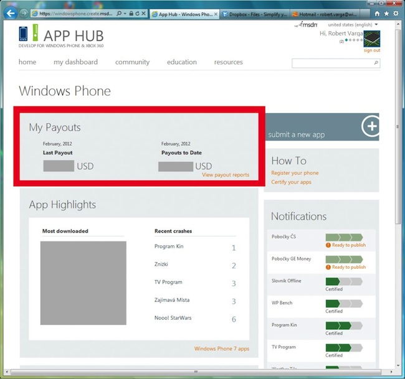Open Favorites star icon
The height and width of the screenshot is (379, 405).
(x=386, y=14)
